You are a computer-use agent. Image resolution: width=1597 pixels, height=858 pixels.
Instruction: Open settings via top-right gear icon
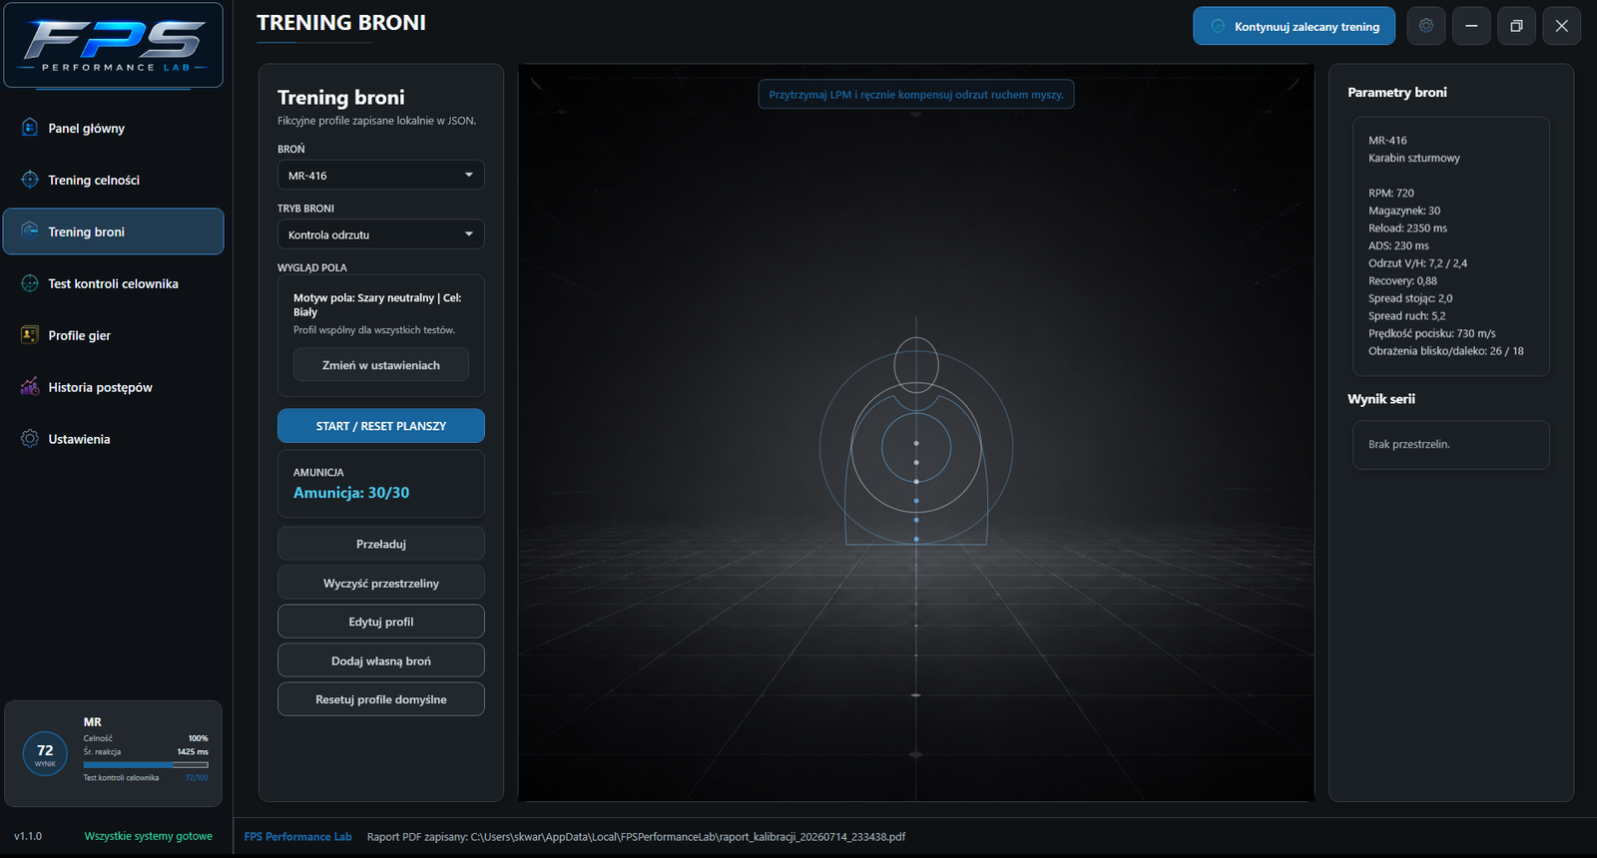(x=1426, y=26)
